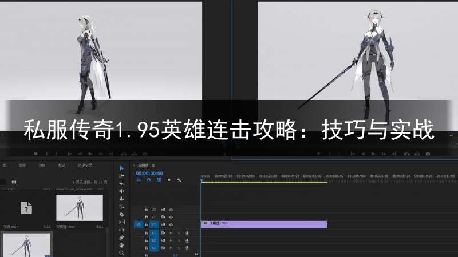Go to In point in Program monitor

(x=353, y=154)
